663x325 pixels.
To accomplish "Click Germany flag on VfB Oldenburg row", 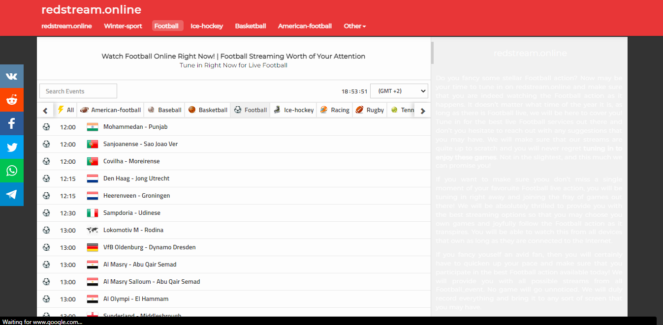I will [93, 247].
